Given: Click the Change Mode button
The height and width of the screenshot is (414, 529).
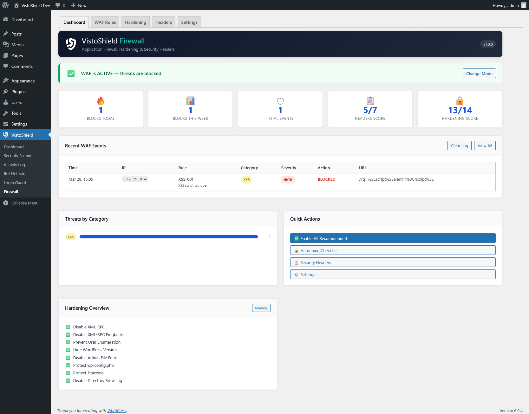Looking at the screenshot, I should click(479, 73).
